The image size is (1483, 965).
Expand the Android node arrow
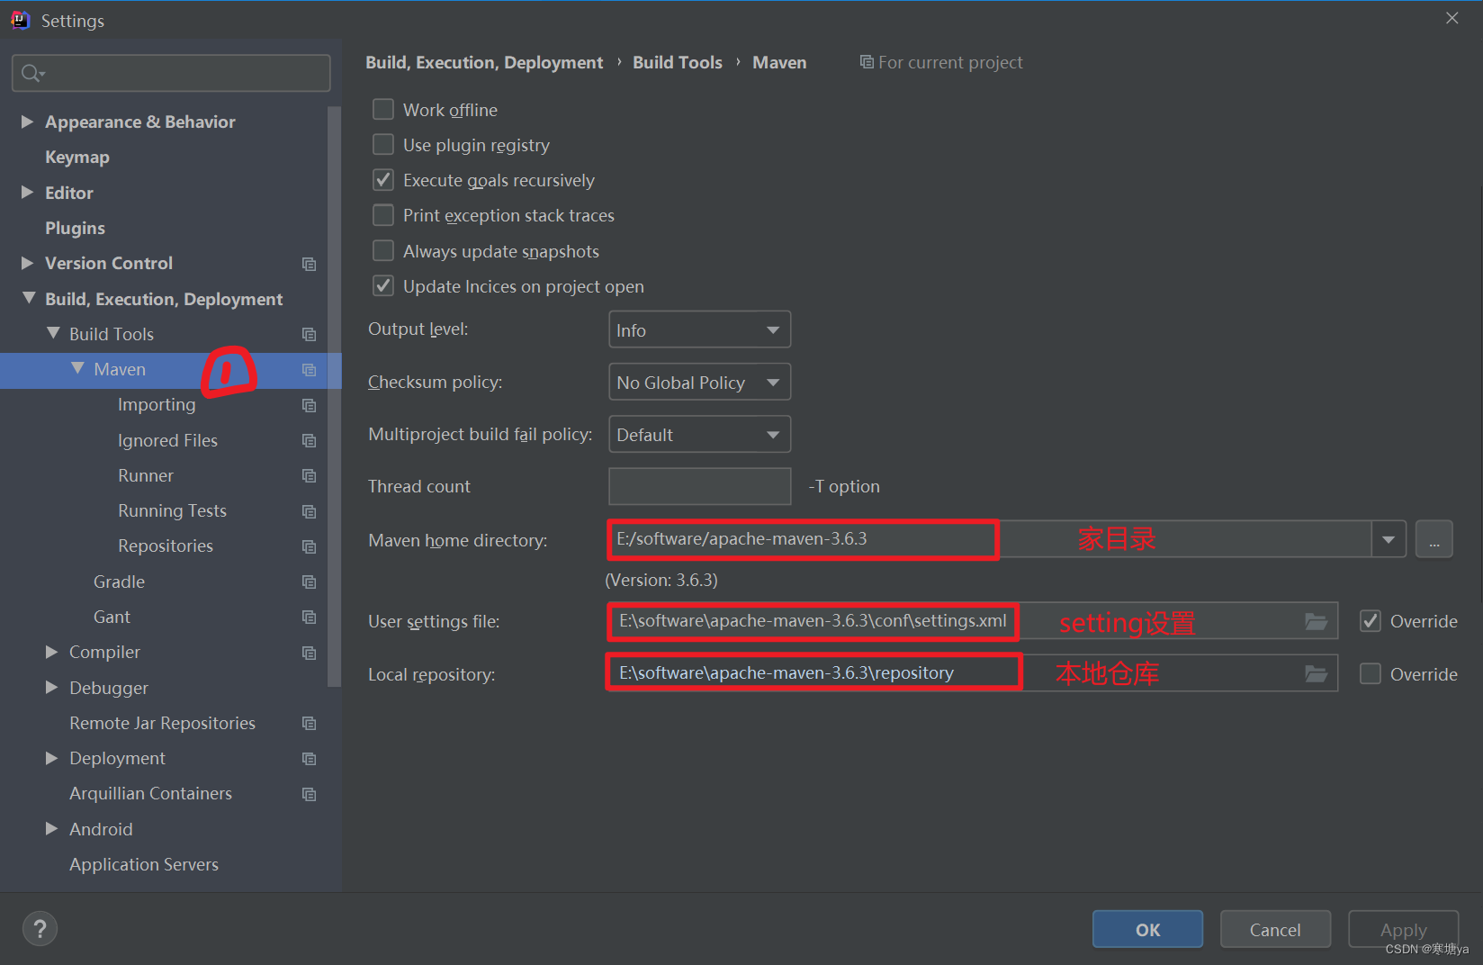coord(51,829)
